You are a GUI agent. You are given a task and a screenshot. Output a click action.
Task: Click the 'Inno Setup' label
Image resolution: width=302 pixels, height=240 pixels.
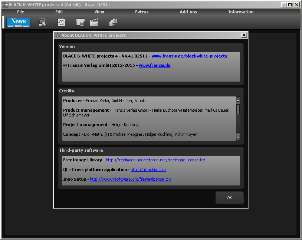75,179
